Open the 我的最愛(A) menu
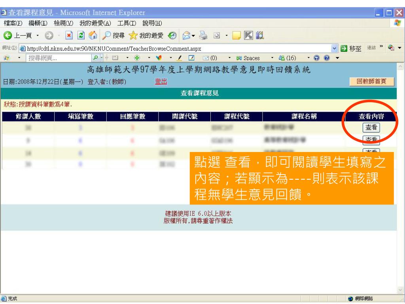The width and height of the screenshot is (405, 304). point(95,23)
